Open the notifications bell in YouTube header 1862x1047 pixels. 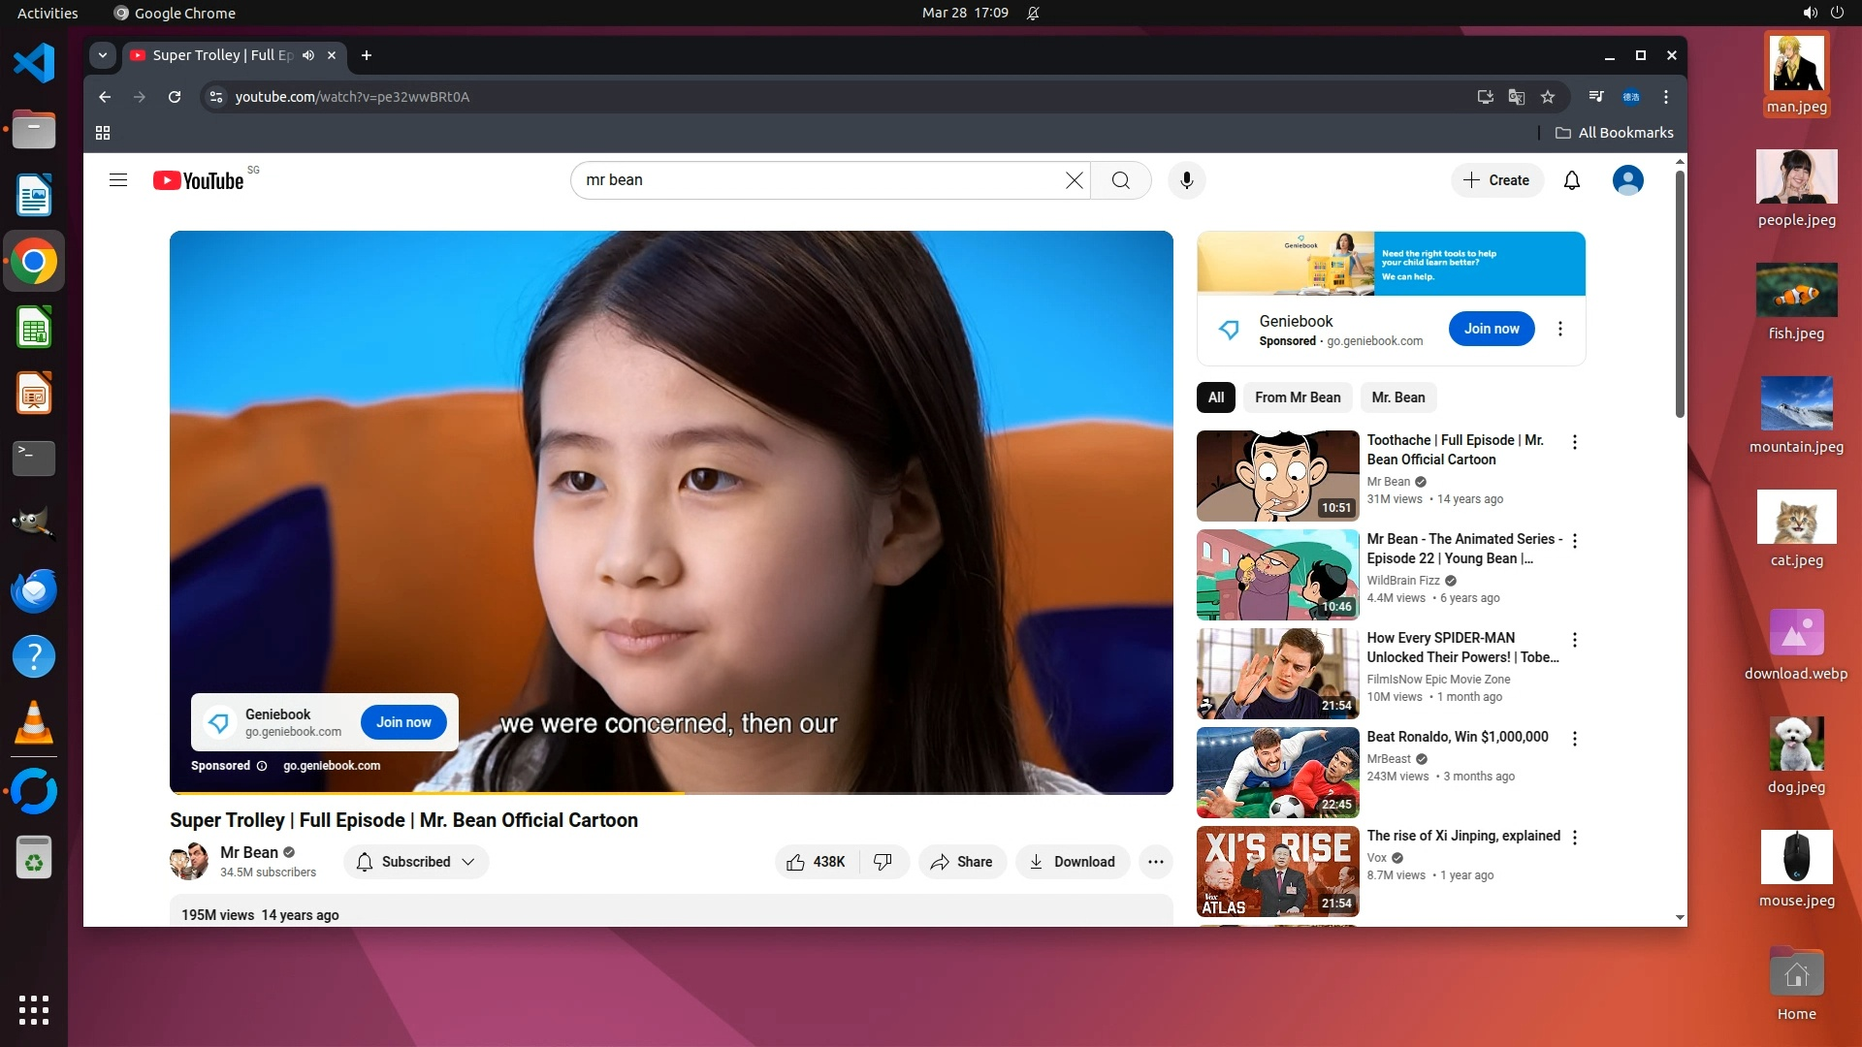(1572, 180)
